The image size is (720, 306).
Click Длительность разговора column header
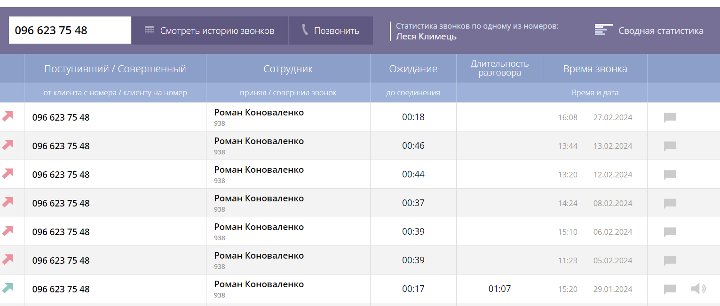tap(499, 68)
